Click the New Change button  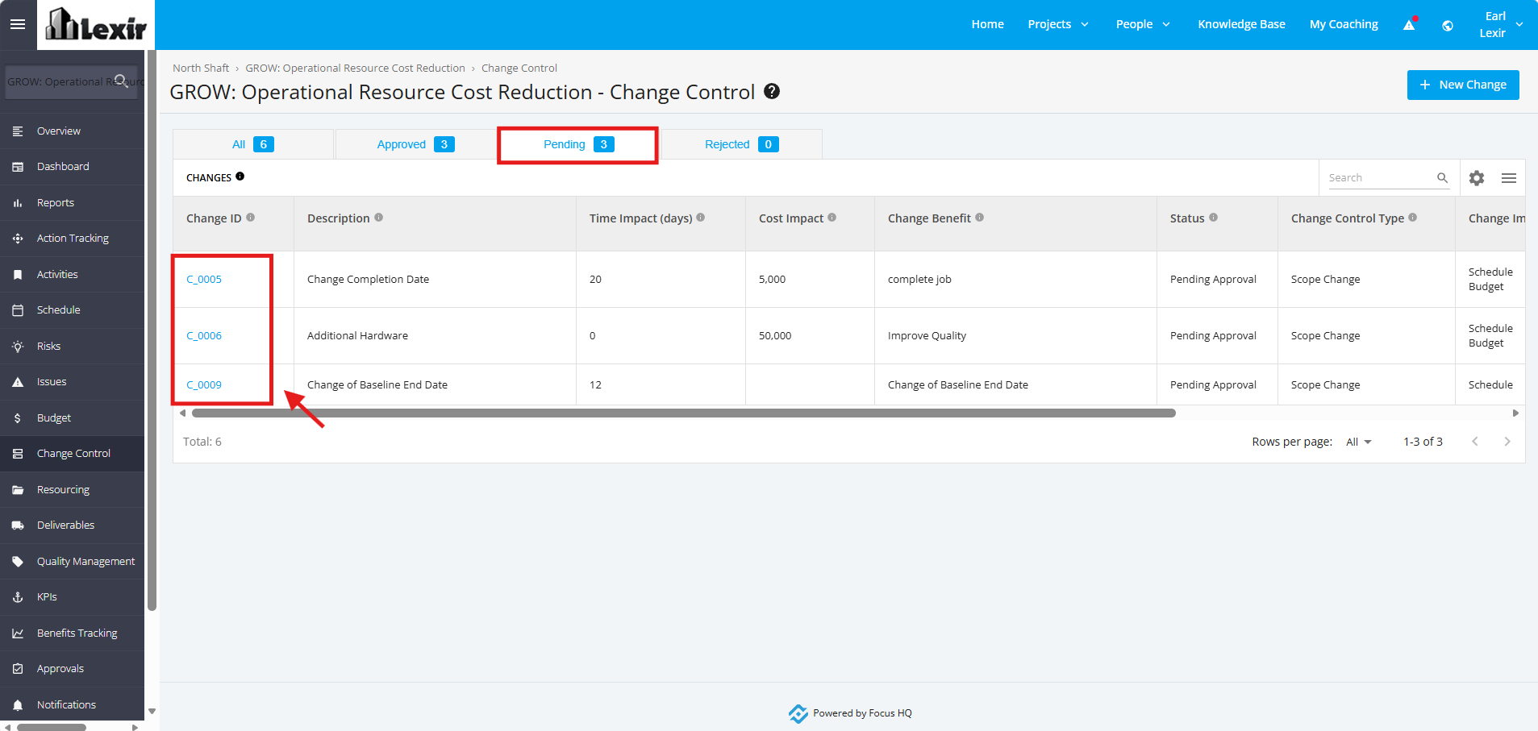coord(1463,85)
